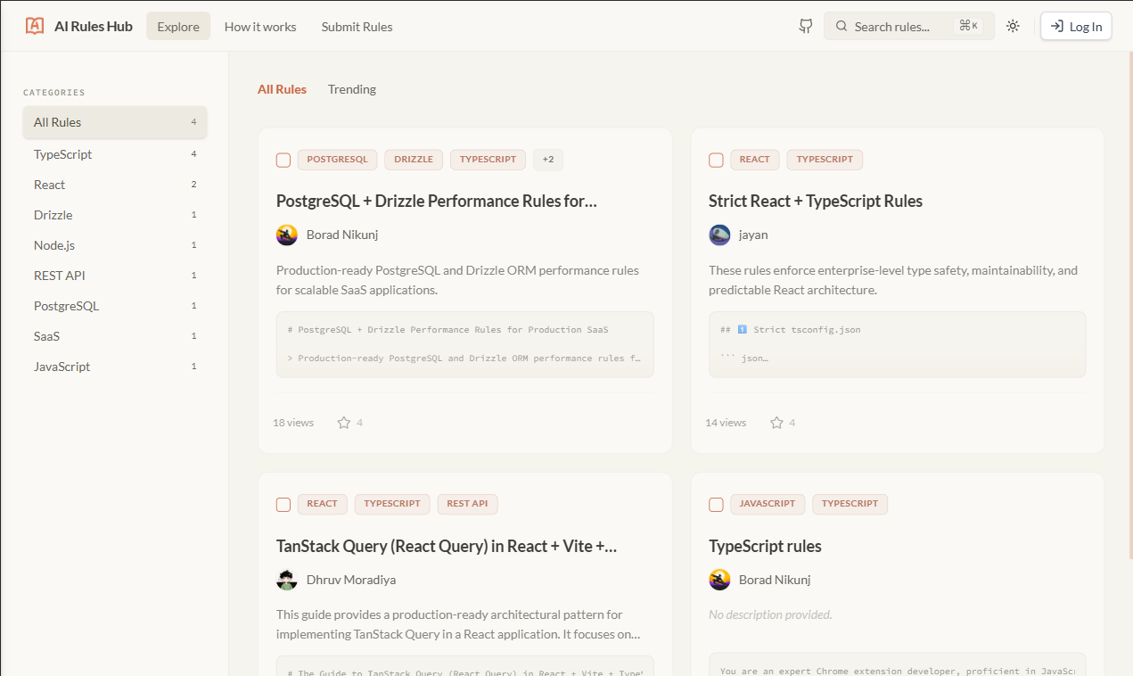Open the GitHub repository icon in the header
The height and width of the screenshot is (676, 1133).
click(x=805, y=26)
